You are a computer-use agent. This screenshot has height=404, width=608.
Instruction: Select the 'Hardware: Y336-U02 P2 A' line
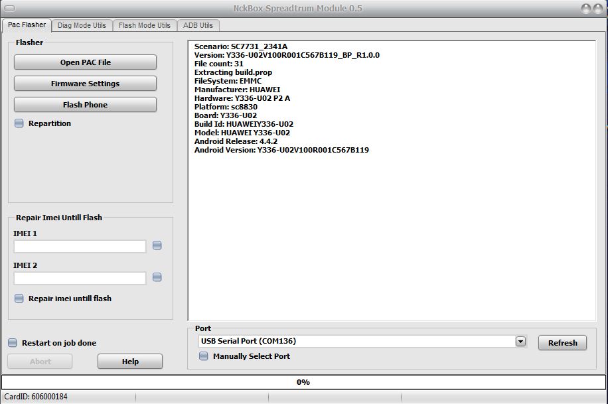pos(242,98)
